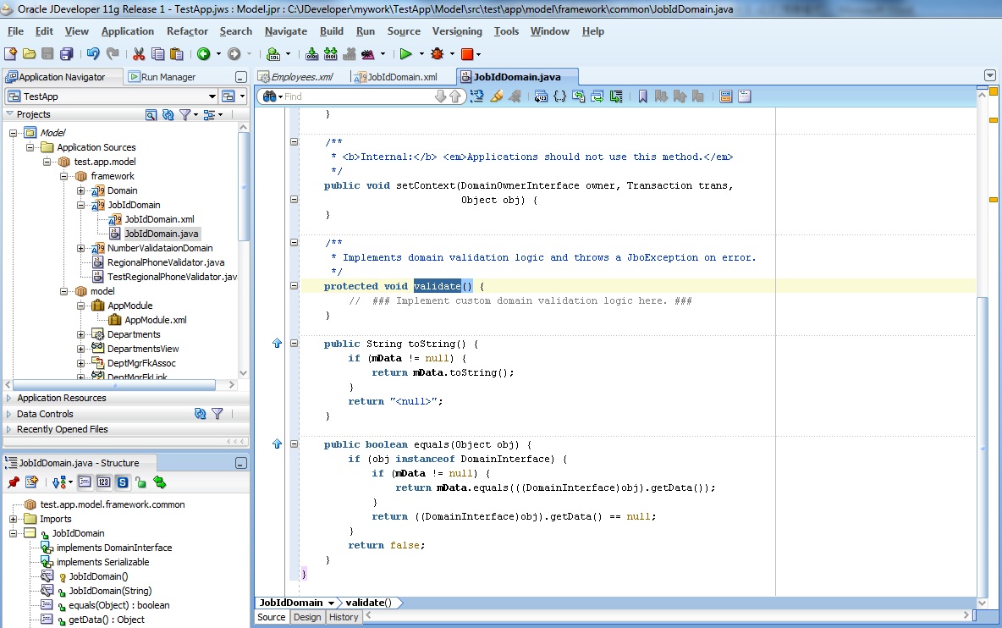Click the green Run play icon
This screenshot has width=1002, height=628.
click(405, 54)
